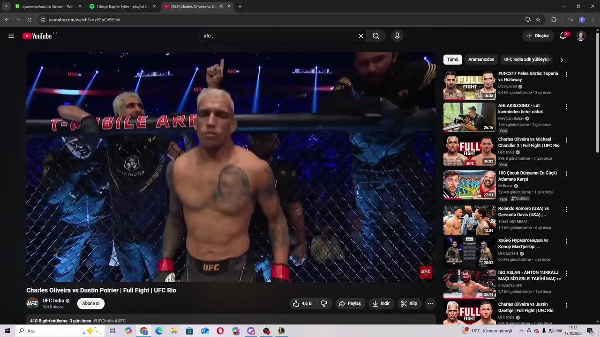This screenshot has width=600, height=337.
Task: Open the YouTube hamburger guide menu
Action: point(11,36)
